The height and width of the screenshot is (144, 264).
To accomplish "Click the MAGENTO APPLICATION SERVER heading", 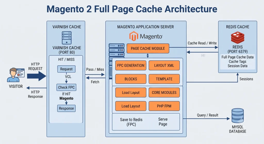I will 145,27.
